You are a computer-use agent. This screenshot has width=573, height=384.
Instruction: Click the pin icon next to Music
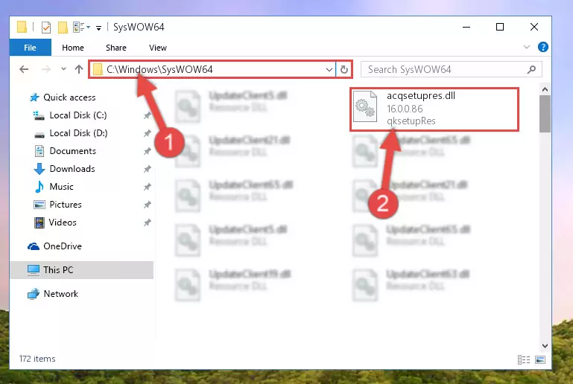(147, 187)
